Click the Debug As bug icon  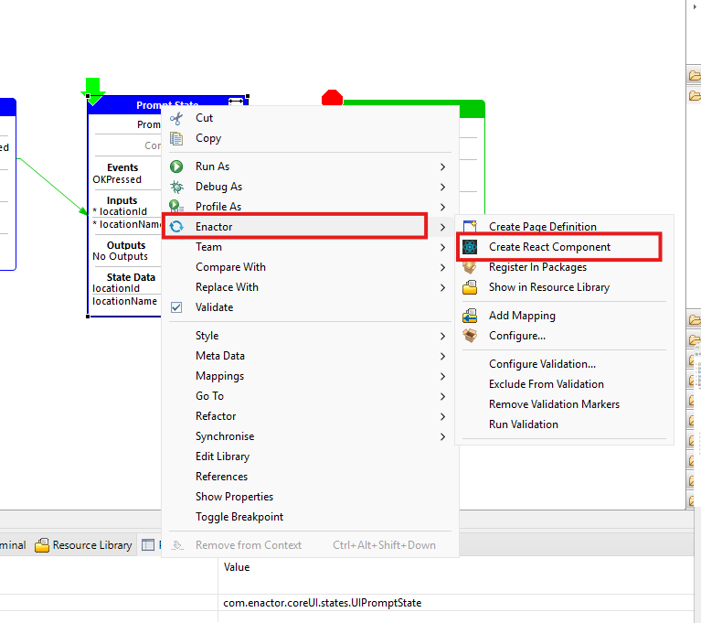pyautogui.click(x=177, y=187)
